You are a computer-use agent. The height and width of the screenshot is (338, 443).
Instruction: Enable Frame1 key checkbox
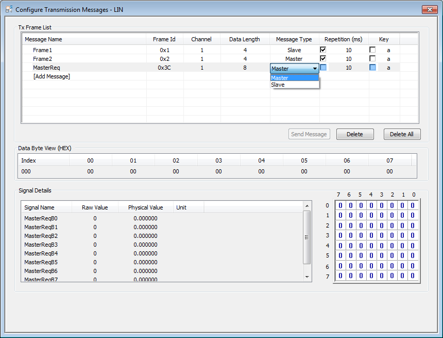point(372,50)
